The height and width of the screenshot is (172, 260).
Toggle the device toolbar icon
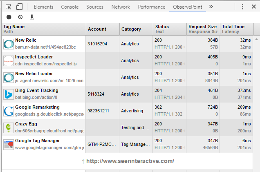click(20, 7)
